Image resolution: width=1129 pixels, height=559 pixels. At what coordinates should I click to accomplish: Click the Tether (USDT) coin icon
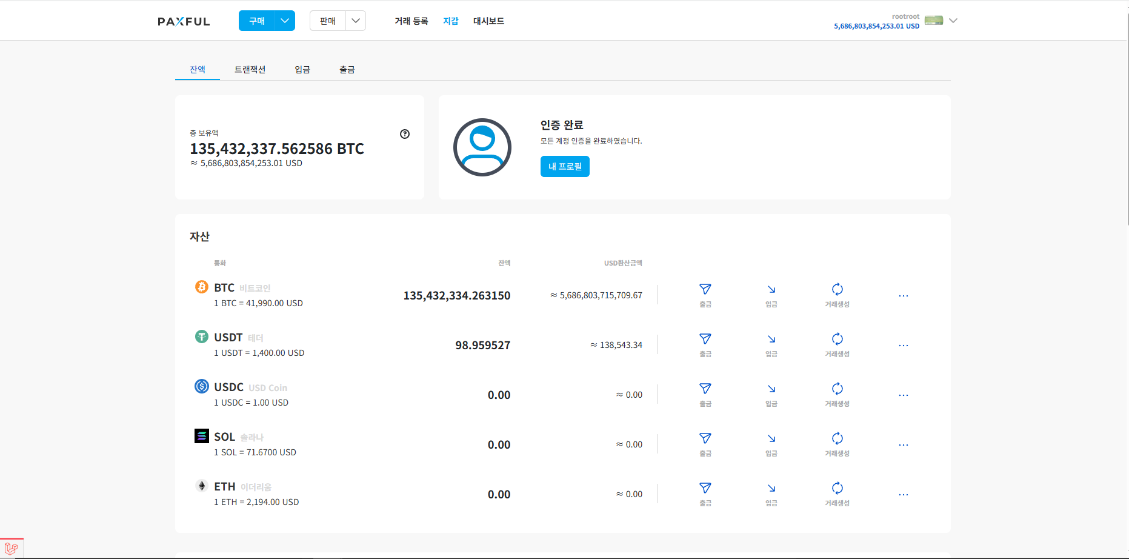point(202,336)
